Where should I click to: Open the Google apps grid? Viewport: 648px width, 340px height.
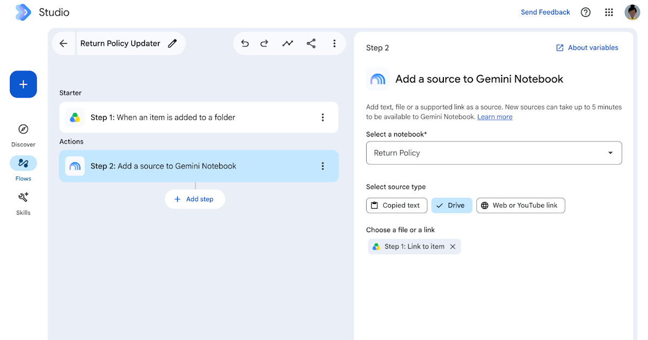tap(609, 12)
